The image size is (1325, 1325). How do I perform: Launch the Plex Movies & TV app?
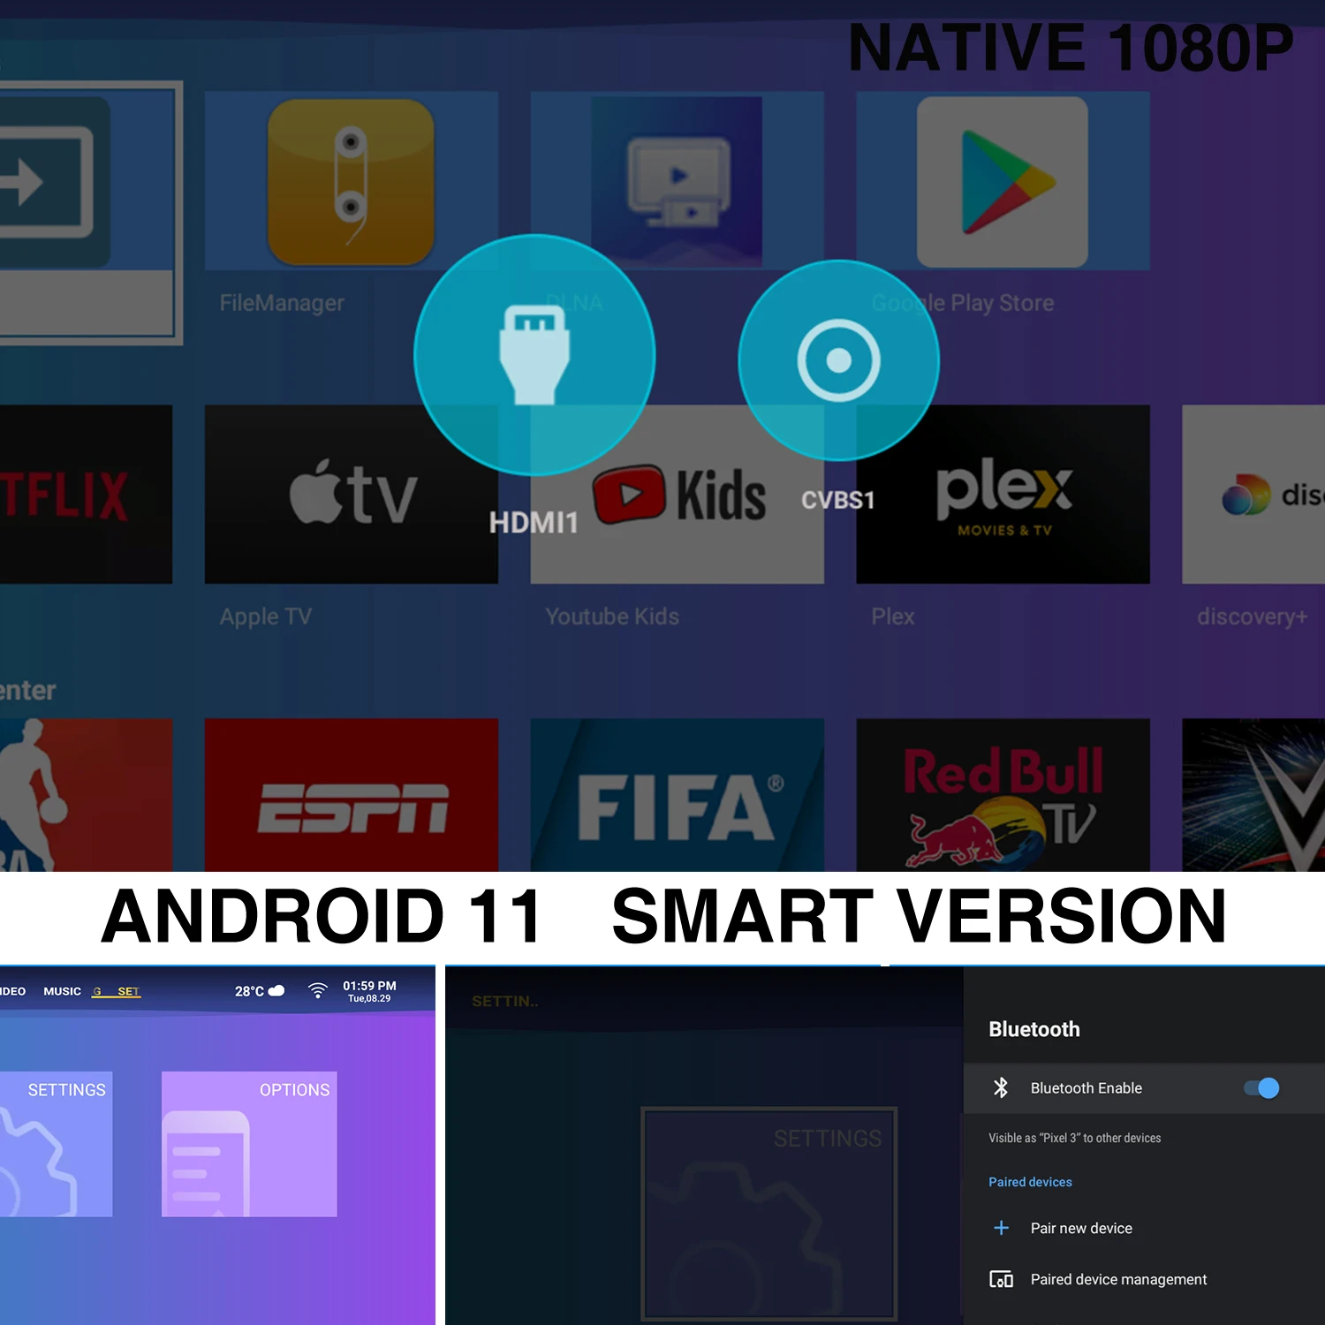[1002, 495]
